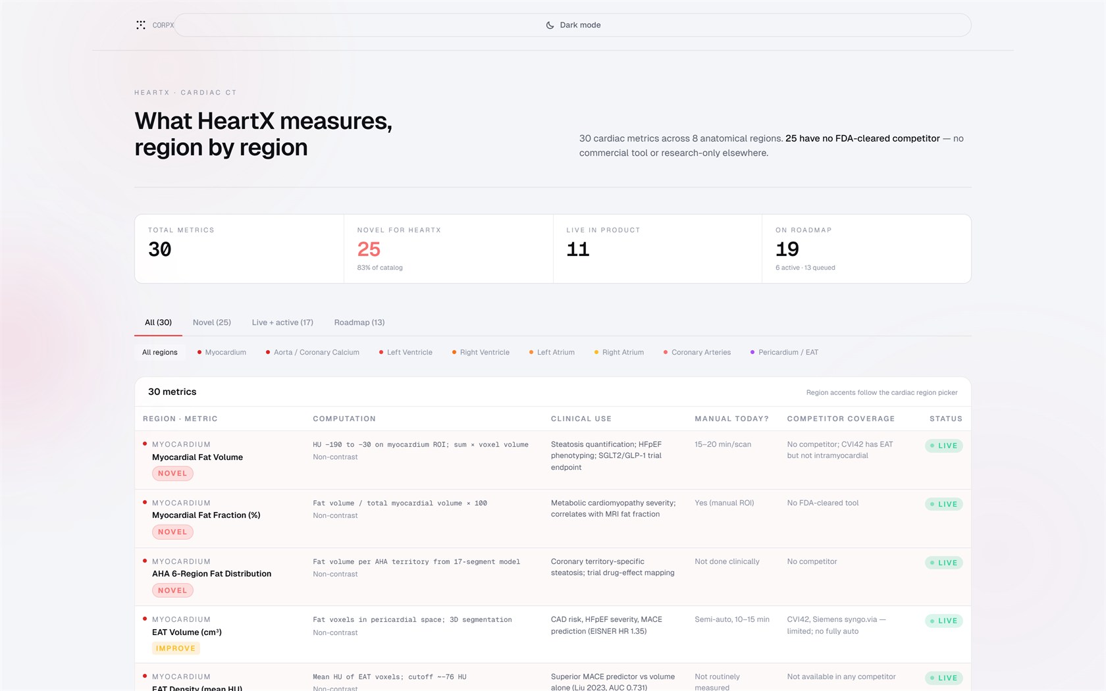Select AHA 6-Region Fat Distribution metric name
This screenshot has width=1106, height=691.
tap(211, 574)
